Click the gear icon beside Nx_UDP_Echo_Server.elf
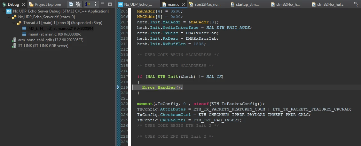361x146 pixels. click(x=14, y=17)
